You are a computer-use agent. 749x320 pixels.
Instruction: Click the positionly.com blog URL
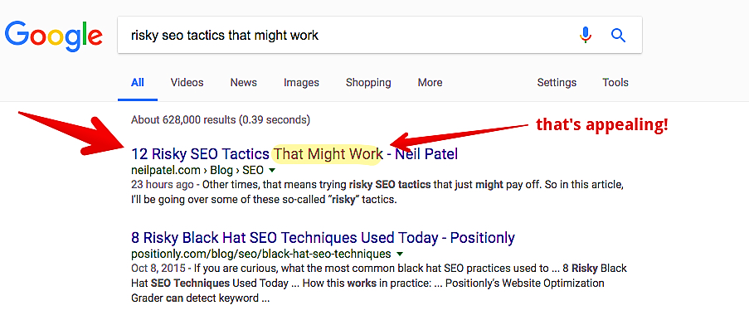point(260,254)
